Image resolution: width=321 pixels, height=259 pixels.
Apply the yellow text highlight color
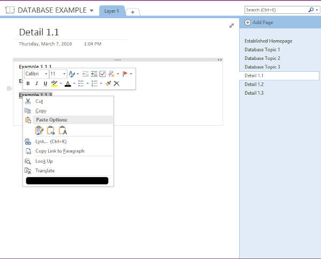coord(55,83)
